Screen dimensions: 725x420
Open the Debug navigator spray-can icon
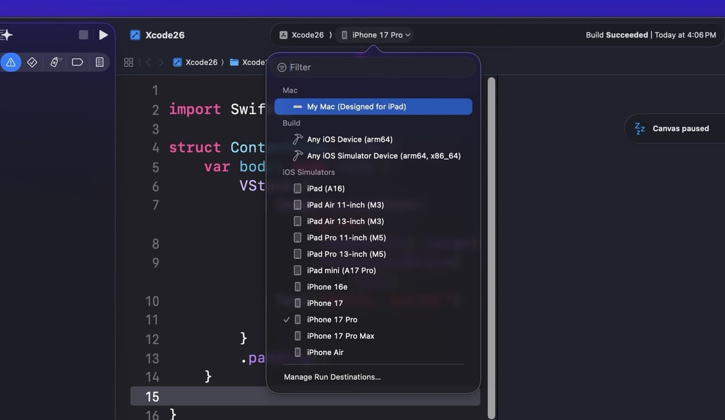(x=55, y=62)
